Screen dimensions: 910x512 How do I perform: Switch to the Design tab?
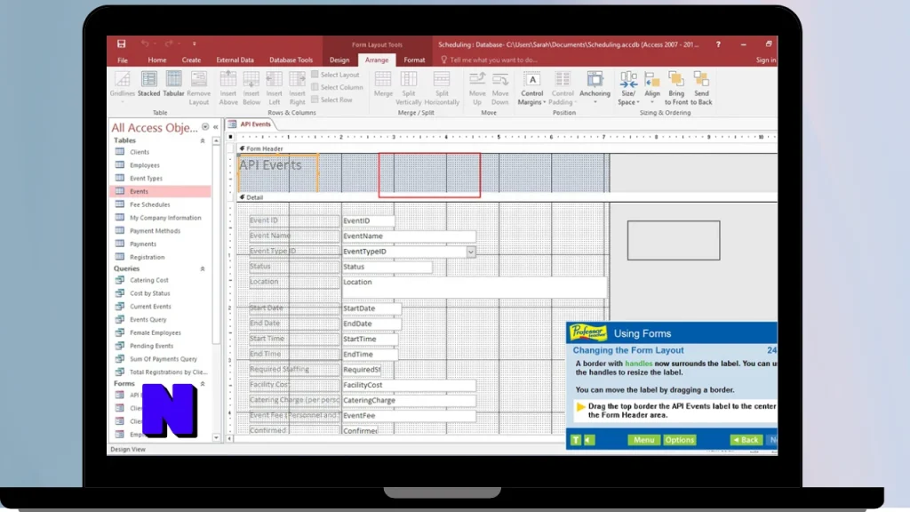click(x=339, y=60)
